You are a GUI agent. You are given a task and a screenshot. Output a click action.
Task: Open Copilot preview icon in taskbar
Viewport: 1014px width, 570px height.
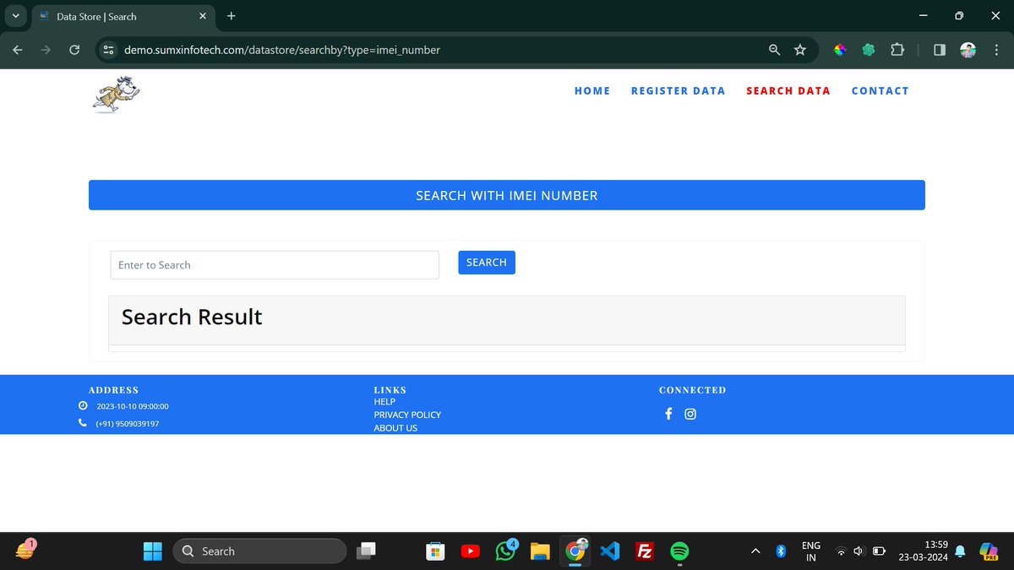coord(989,551)
